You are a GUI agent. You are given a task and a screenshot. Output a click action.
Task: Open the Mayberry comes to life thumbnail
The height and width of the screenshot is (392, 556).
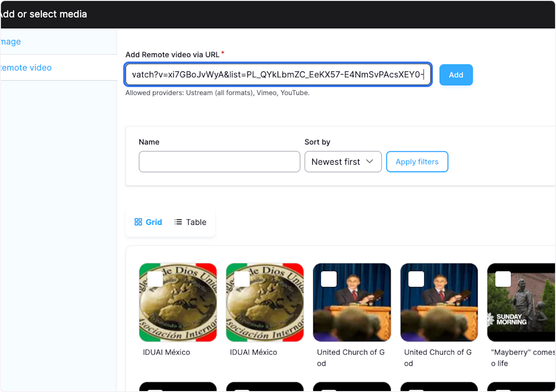(x=524, y=310)
